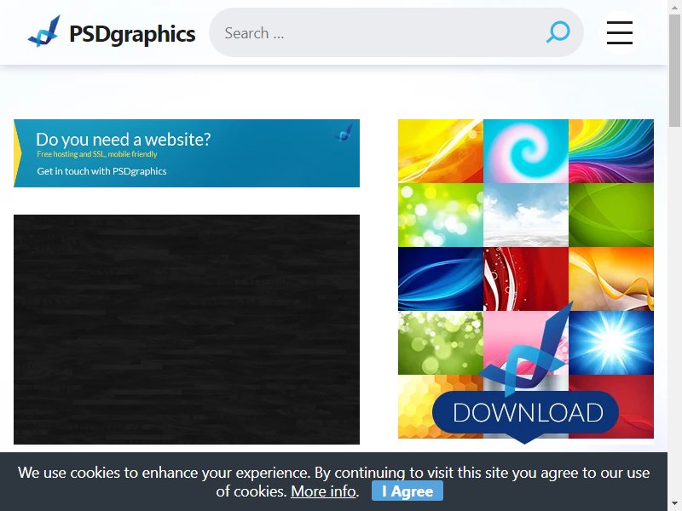This screenshot has width=682, height=511.
Task: Click the DOWNLOAD button on backgrounds banner
Action: [x=525, y=412]
